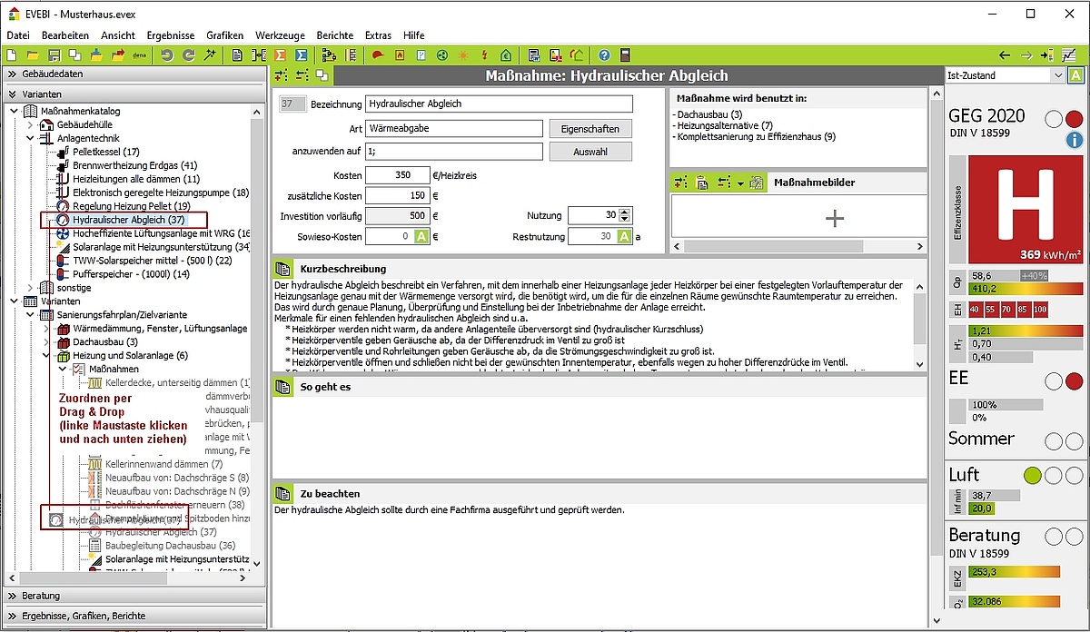The width and height of the screenshot is (1090, 632).
Task: Expand the Beratung panel in the sidebar
Action: [134, 596]
